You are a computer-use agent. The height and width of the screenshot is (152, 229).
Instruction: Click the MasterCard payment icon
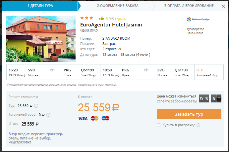[94, 118]
